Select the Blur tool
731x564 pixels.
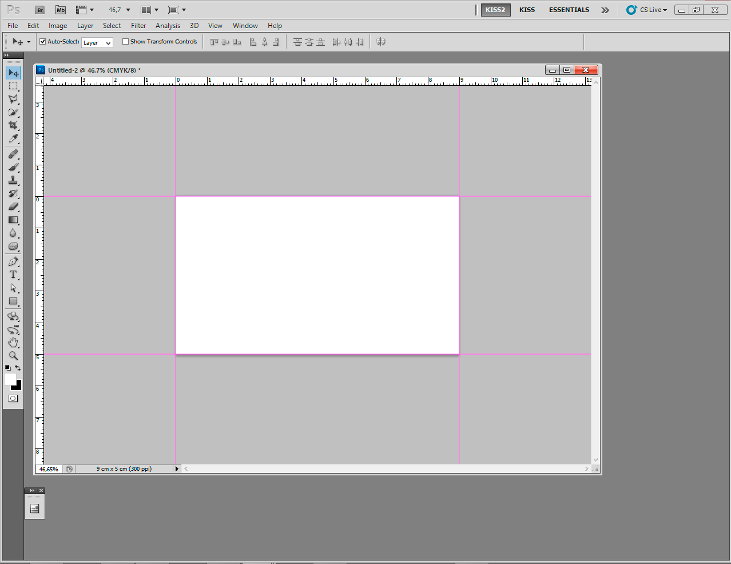(x=13, y=233)
